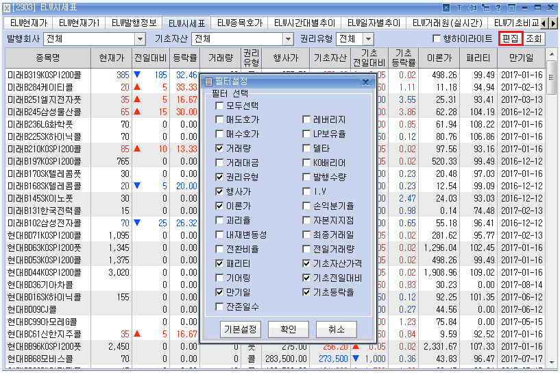560x373 pixels.
Task: Close the 필터설정 dialog with X
Action: [366, 82]
